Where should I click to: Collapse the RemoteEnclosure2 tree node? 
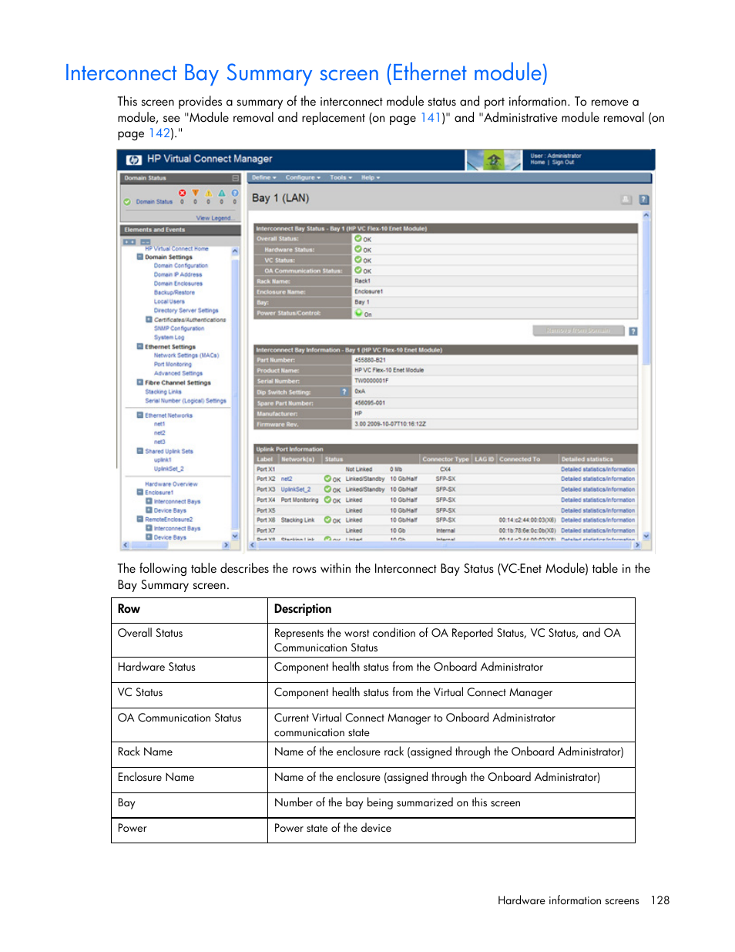140,519
